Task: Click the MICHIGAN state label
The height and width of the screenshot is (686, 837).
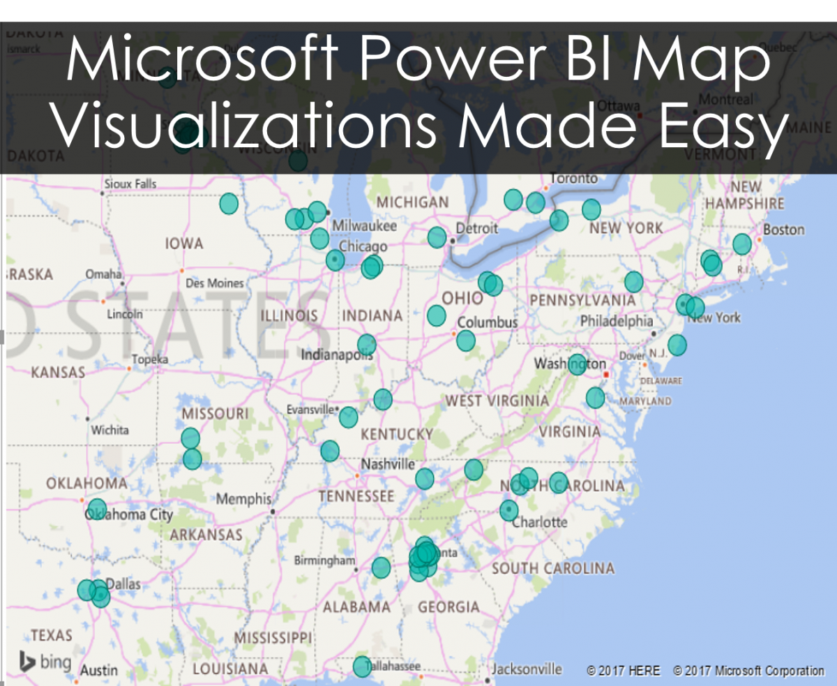Action: (x=413, y=202)
